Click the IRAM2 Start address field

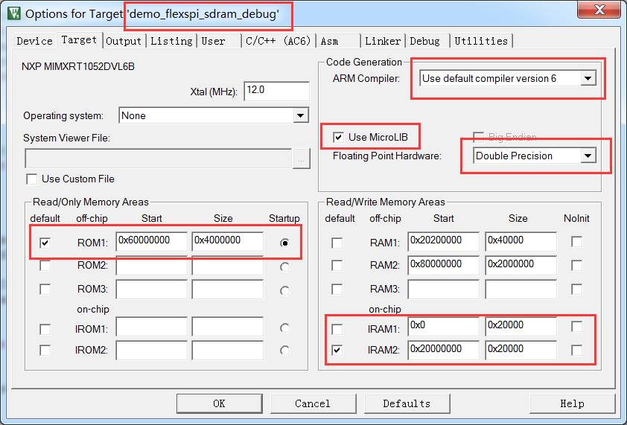click(444, 351)
